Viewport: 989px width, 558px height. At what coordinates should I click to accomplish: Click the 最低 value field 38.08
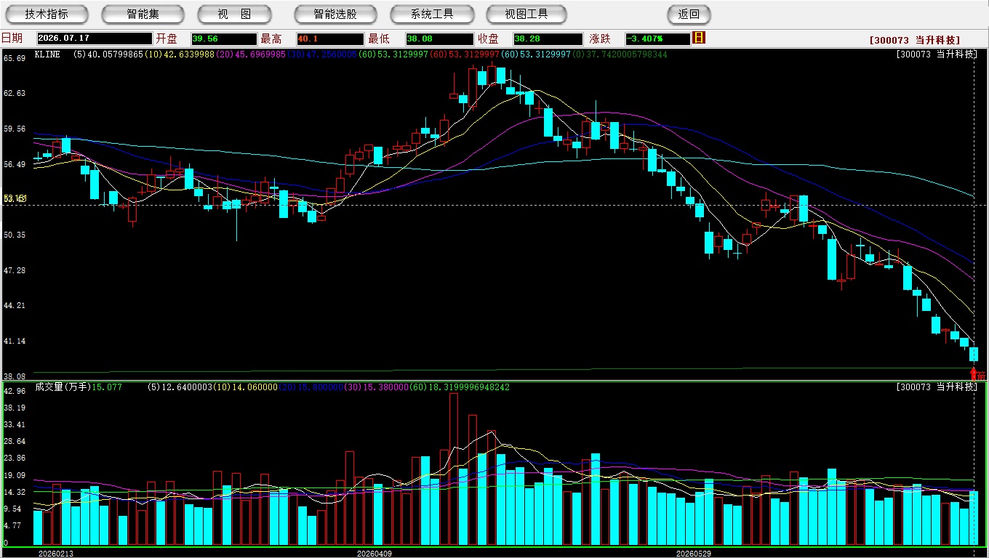440,39
